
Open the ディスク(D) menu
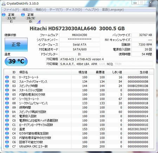[x=74, y=9]
